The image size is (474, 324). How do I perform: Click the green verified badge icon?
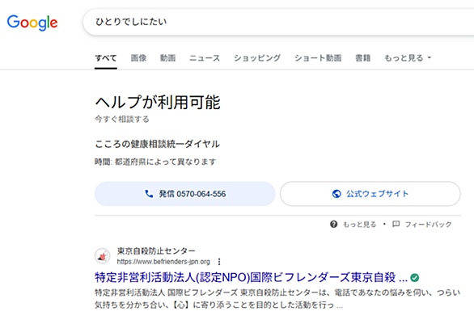pyautogui.click(x=415, y=277)
